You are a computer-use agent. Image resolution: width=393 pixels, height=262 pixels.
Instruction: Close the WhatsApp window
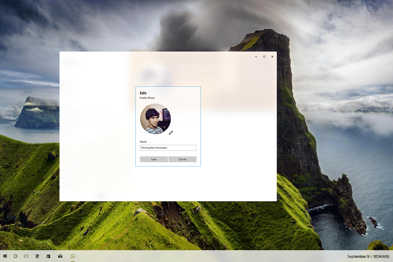[x=272, y=57]
